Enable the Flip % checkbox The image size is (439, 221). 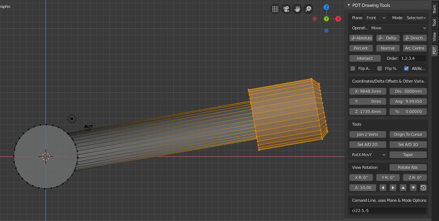pos(380,68)
